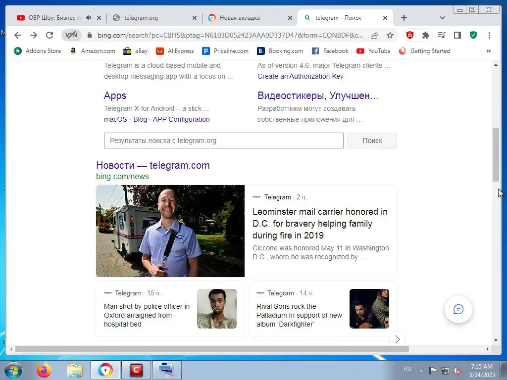Viewport: 507px width, 380px height.
Task: Follow the bing.com/news link
Action: pyautogui.click(x=123, y=177)
